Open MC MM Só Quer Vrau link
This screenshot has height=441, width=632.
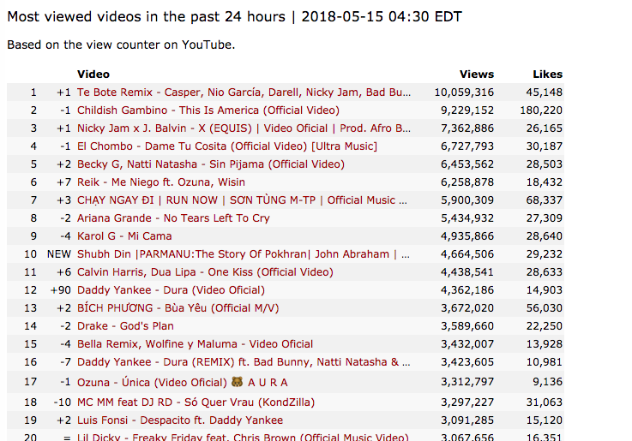point(196,402)
